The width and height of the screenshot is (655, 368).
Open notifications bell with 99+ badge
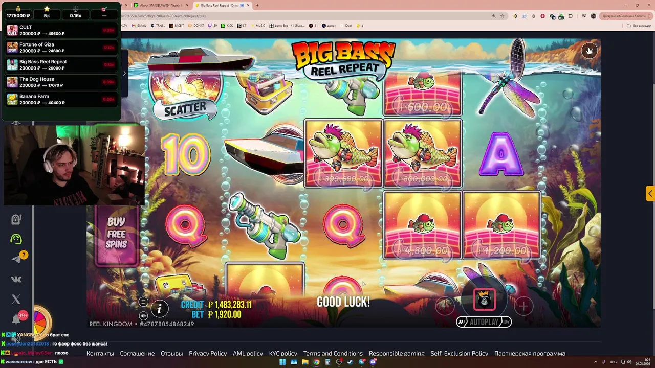(x=16, y=319)
